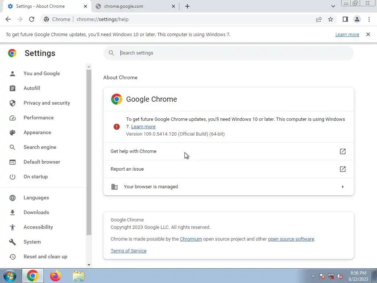Select Default browser in sidebar
This screenshot has width=377, height=283.
[42, 162]
